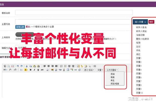Click the red 删除 button

pyautogui.click(x=151, y=22)
